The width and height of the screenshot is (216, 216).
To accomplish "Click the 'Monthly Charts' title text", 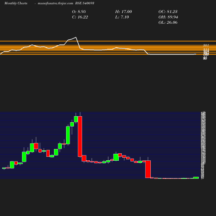I will 16,3.
